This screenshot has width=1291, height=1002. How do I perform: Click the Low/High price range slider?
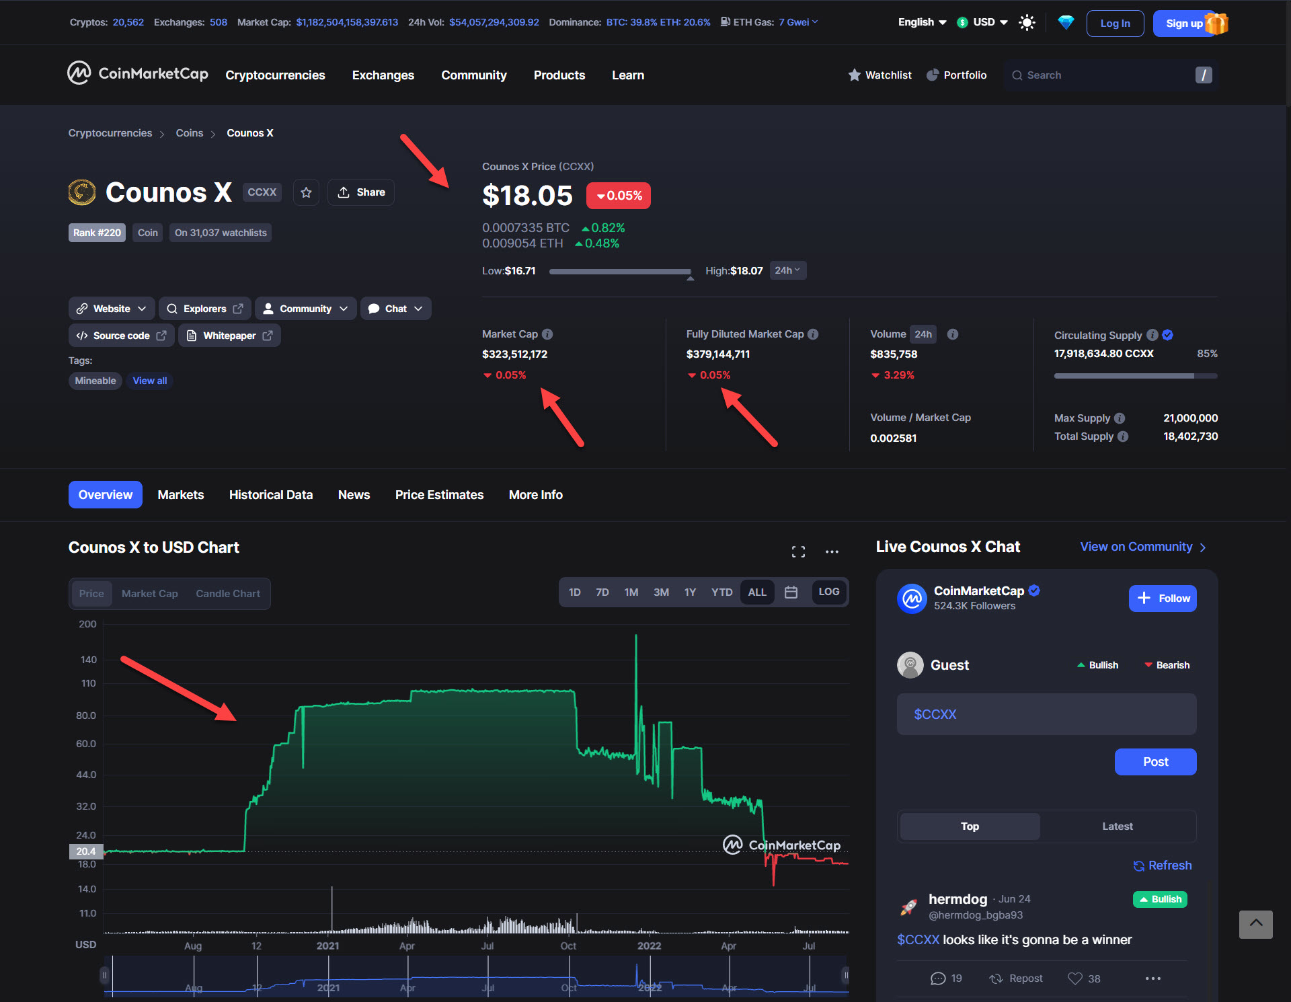[x=620, y=272]
